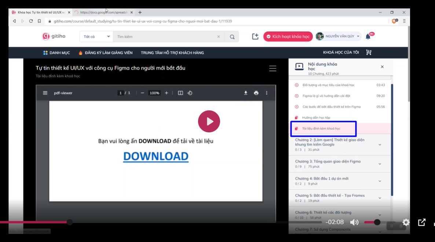
Task: Click the fit to page icon
Action: point(180,93)
